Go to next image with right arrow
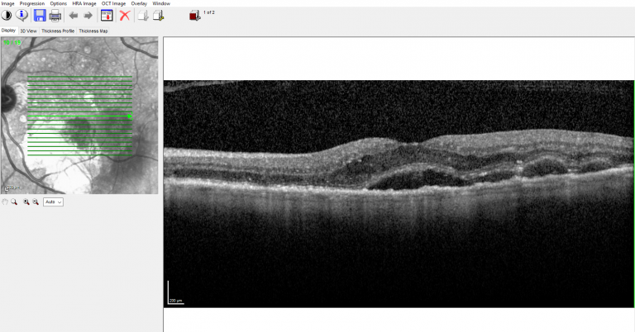 pos(88,15)
